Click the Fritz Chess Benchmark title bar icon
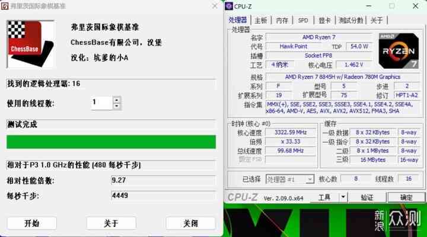The image size is (427, 237). tap(5, 6)
